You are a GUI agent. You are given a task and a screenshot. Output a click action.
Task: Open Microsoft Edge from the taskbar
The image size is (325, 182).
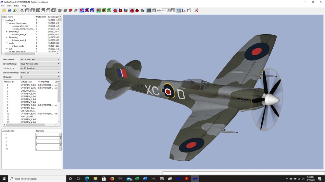point(87,179)
